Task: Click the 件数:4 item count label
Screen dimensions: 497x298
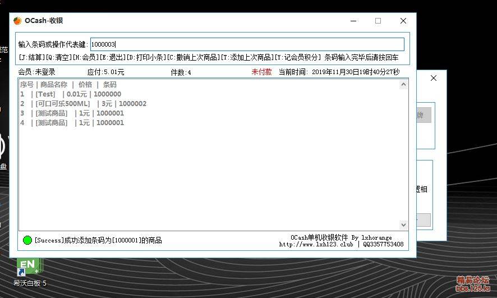Action: pyautogui.click(x=181, y=72)
